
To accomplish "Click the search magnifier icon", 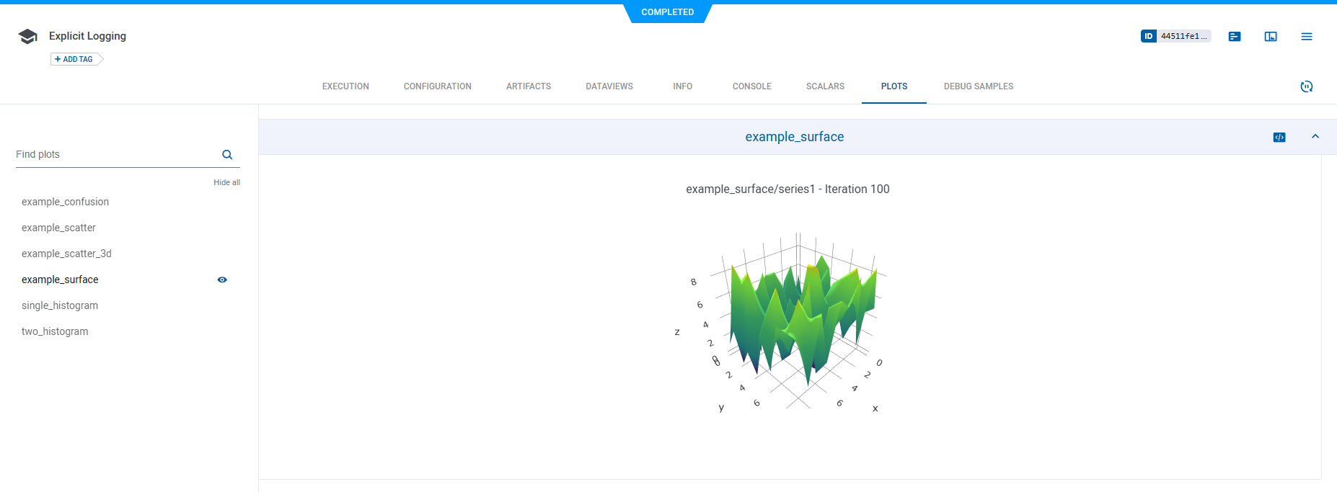I will [227, 155].
